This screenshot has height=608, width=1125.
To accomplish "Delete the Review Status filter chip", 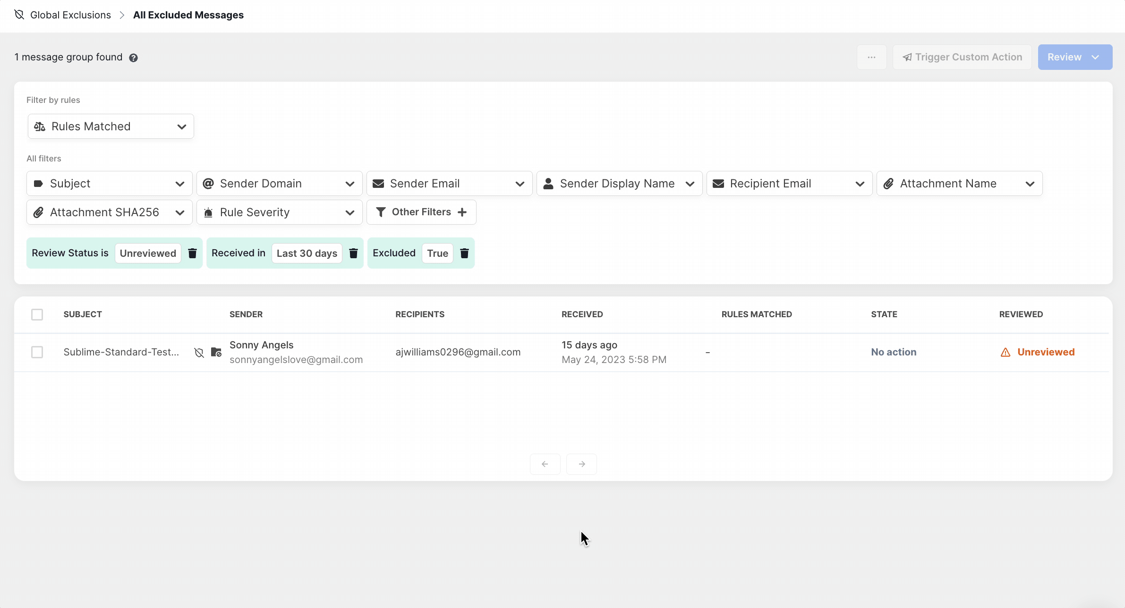I will click(192, 253).
